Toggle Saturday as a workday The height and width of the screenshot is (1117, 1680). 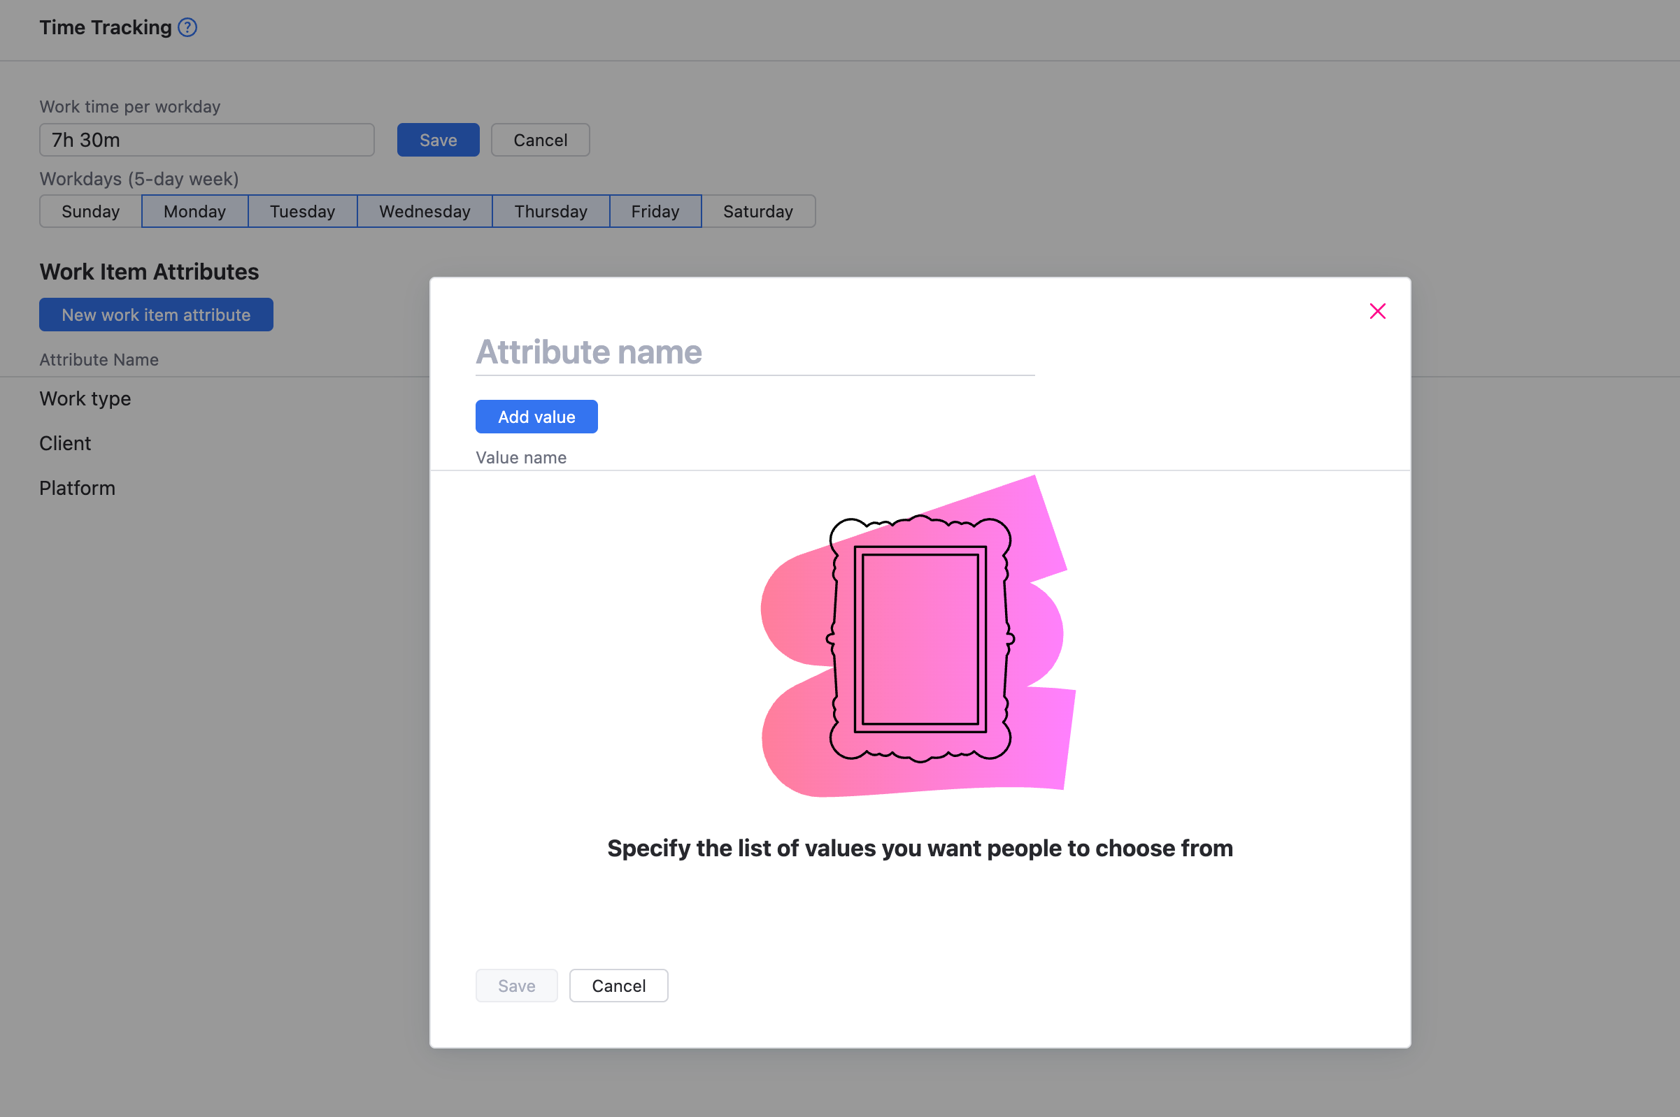(757, 212)
